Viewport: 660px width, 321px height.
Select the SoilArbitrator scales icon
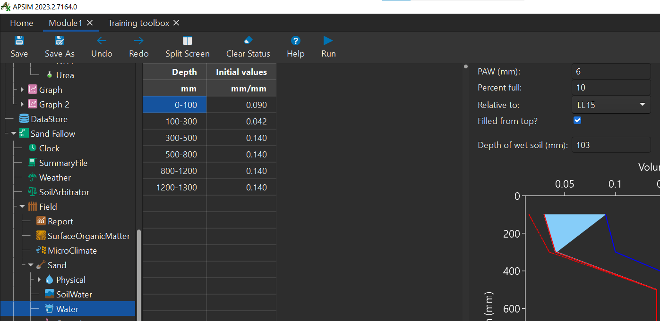32,192
